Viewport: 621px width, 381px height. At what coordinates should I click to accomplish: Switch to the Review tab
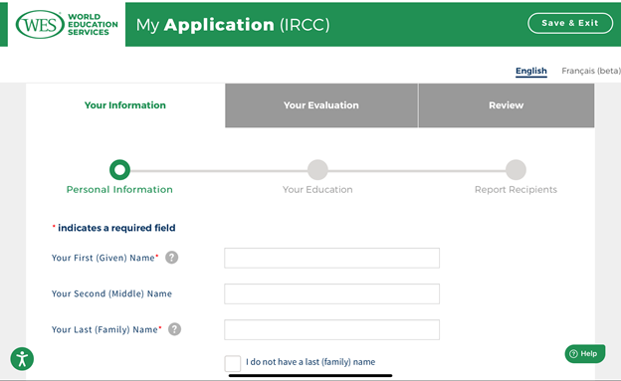pyautogui.click(x=507, y=105)
